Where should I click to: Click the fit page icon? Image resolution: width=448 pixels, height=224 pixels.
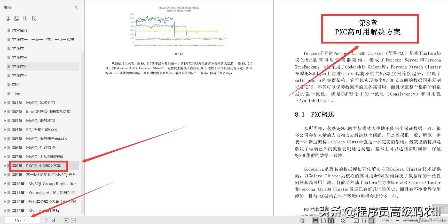pyautogui.click(x=364, y=220)
